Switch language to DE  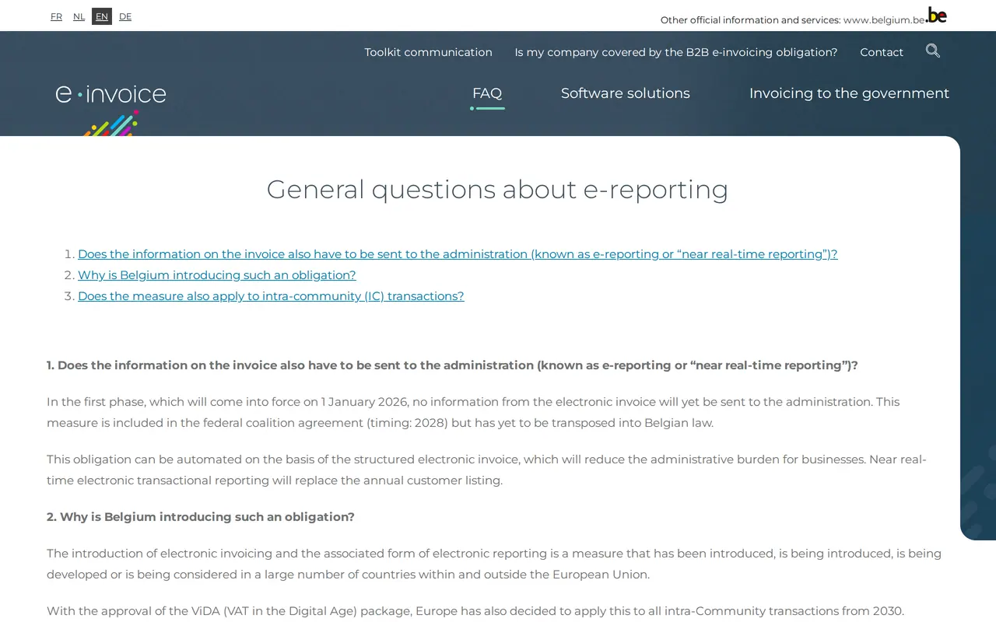click(x=125, y=16)
